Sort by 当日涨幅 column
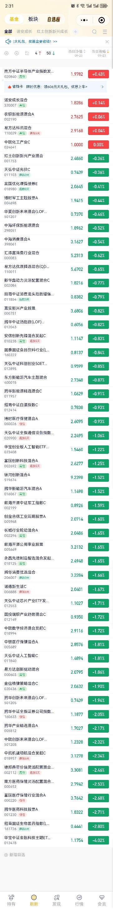This screenshot has height=909, width=113. [x=100, y=53]
